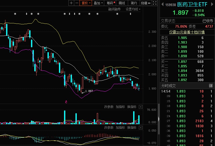Zoom out the chart with minus button
The height and width of the screenshot is (146, 215).
77,3
